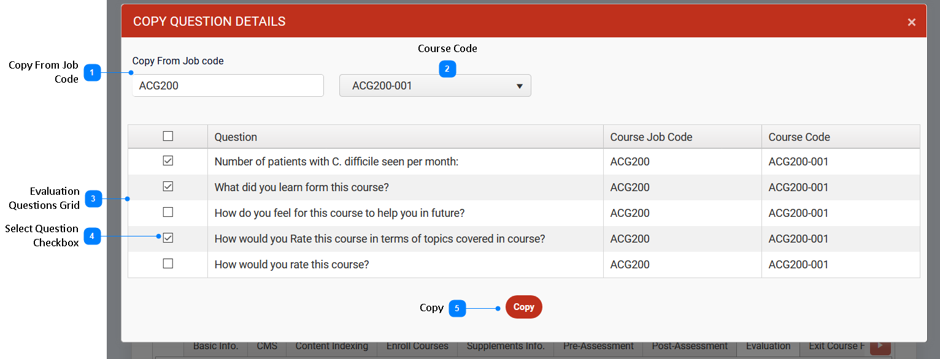Click the red Copy button

point(524,307)
